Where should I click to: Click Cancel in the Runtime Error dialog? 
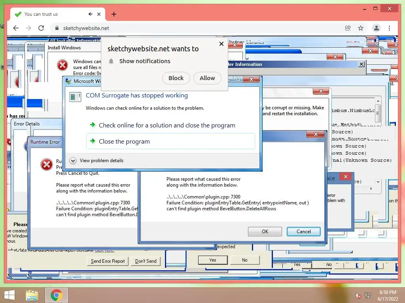coord(303,231)
